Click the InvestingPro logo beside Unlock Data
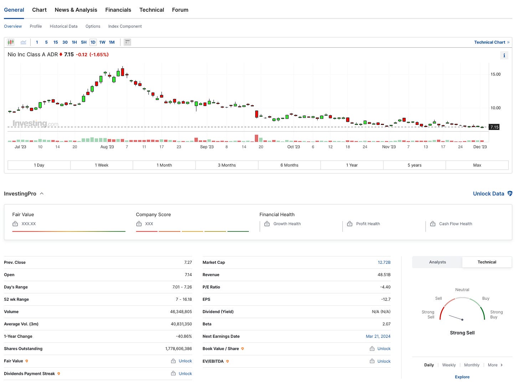Screen dimensions: 519x389 (510, 194)
